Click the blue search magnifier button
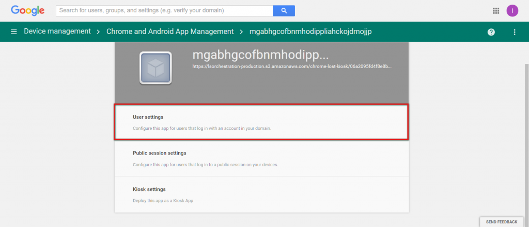Screen dimensions: 529x227 point(284,11)
